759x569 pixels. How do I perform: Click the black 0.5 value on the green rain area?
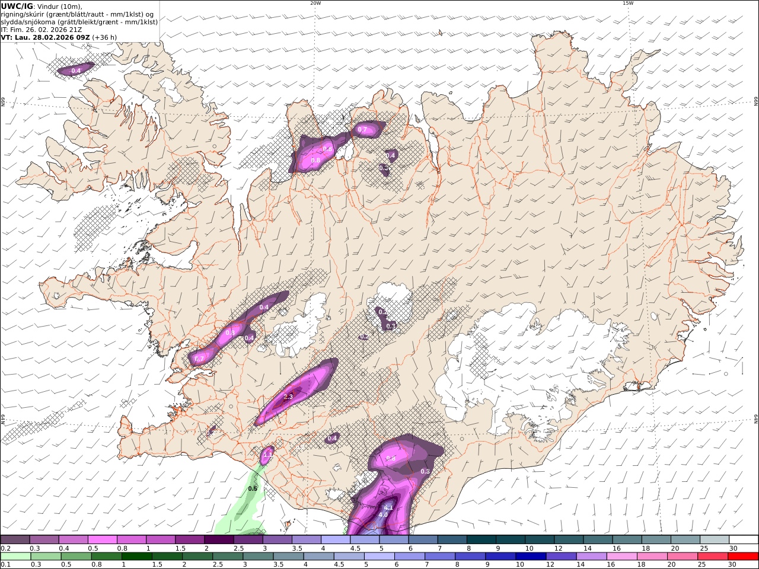[x=253, y=488]
